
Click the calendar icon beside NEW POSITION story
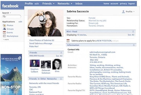[x=68, y=41]
